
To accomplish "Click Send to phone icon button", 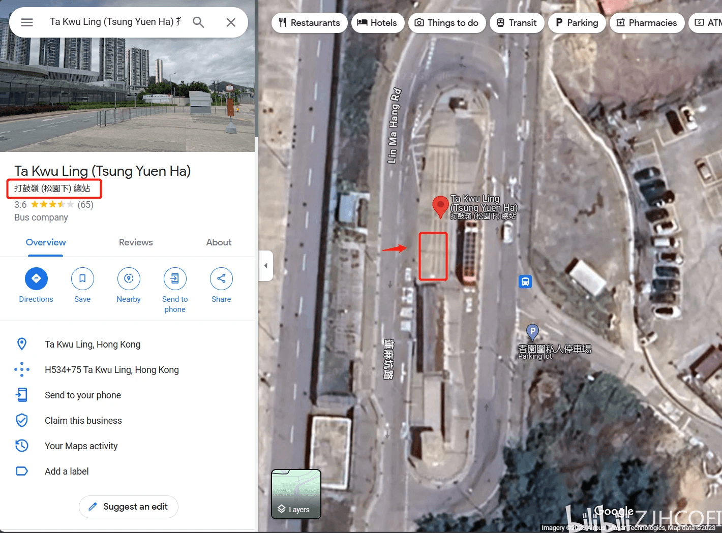I will [x=175, y=278].
